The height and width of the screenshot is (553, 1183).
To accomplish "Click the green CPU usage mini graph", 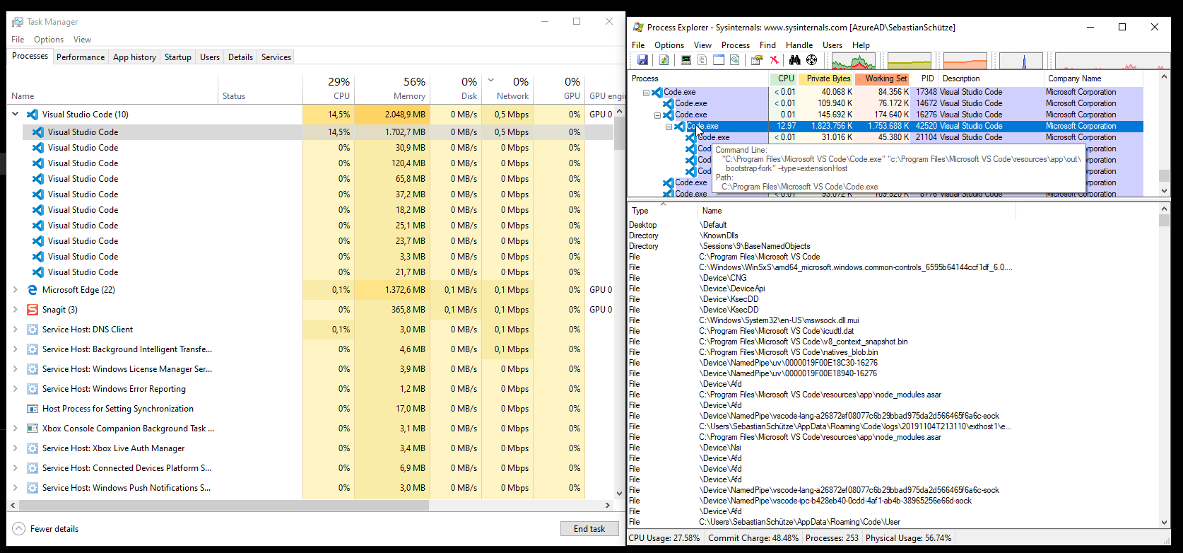I will [x=854, y=61].
